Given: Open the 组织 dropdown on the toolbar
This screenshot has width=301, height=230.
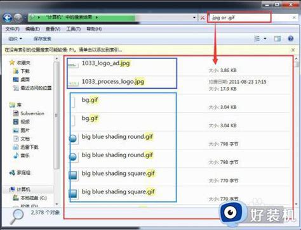Looking at the screenshot, I should [x=15, y=39].
